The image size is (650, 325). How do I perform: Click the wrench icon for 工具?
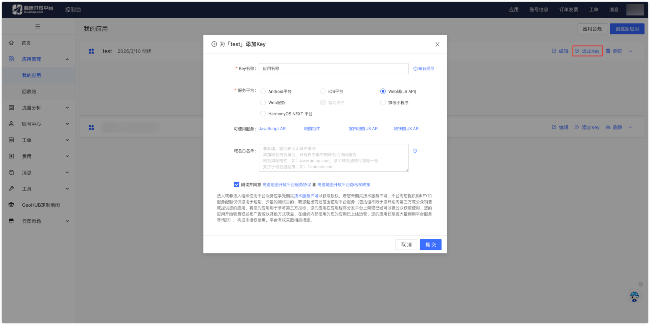pyautogui.click(x=11, y=189)
